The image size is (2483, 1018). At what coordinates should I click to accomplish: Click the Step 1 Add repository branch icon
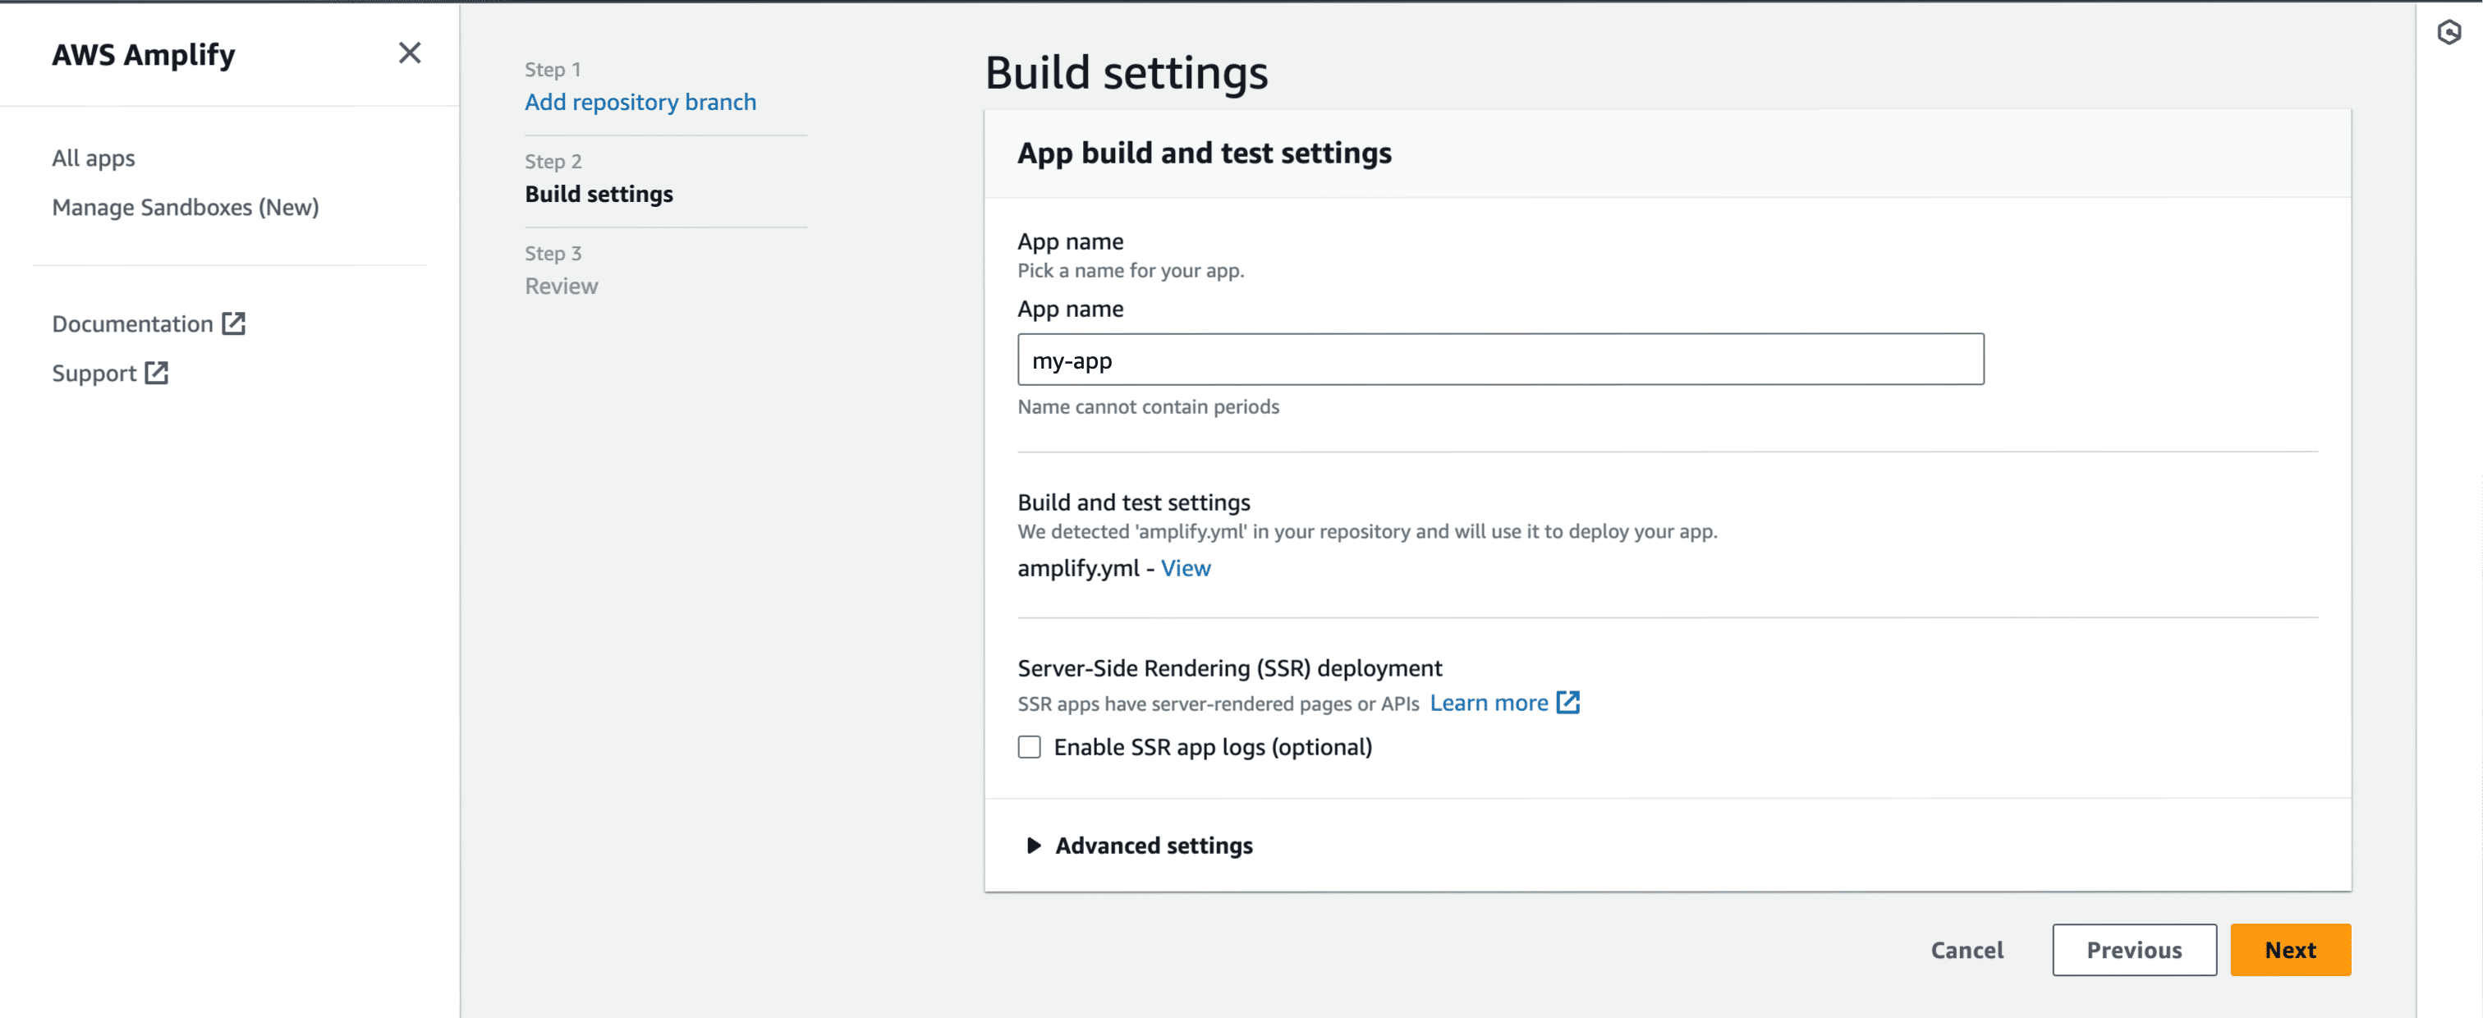(x=641, y=101)
